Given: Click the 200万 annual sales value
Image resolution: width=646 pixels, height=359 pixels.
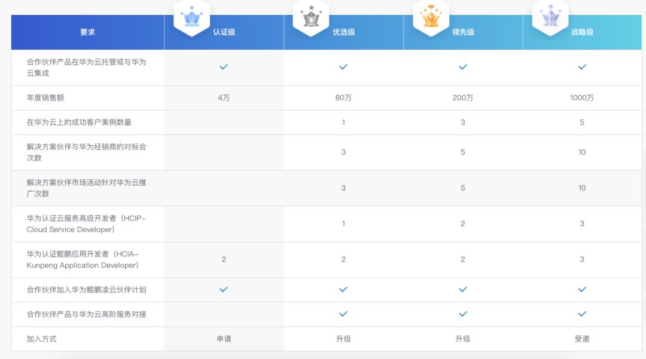Looking at the screenshot, I should coord(463,98).
